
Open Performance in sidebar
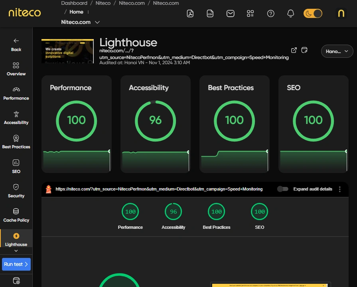pos(16,94)
